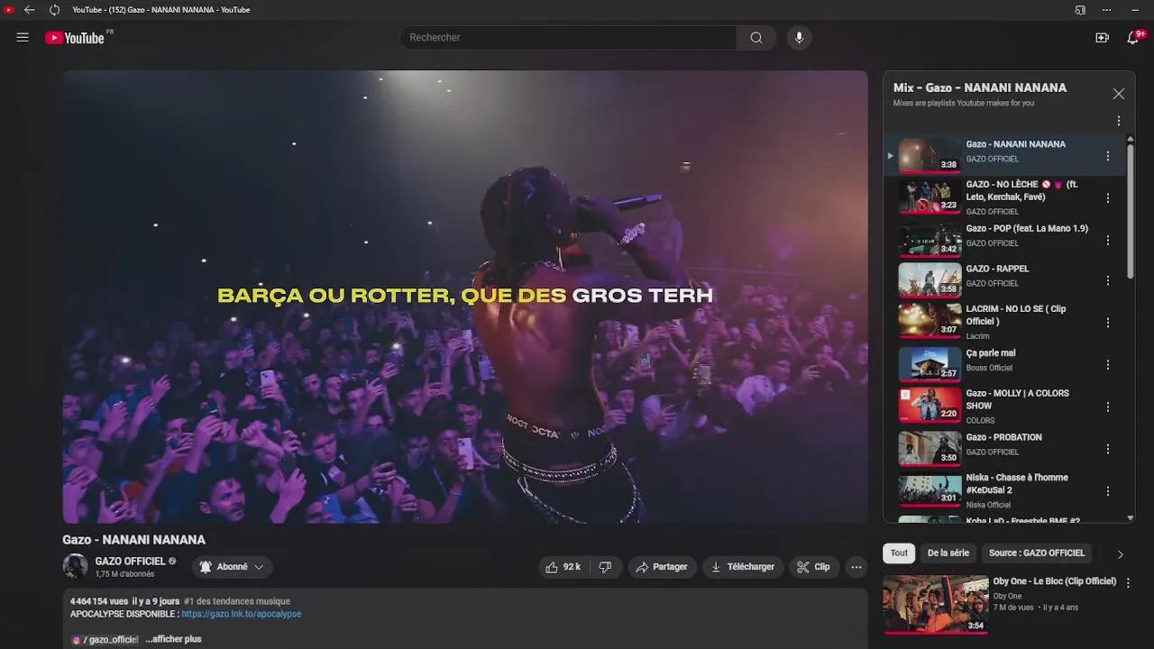Screen dimensions: 1154x649
Task: Go to the YouTube home logo
Action: pos(75,38)
